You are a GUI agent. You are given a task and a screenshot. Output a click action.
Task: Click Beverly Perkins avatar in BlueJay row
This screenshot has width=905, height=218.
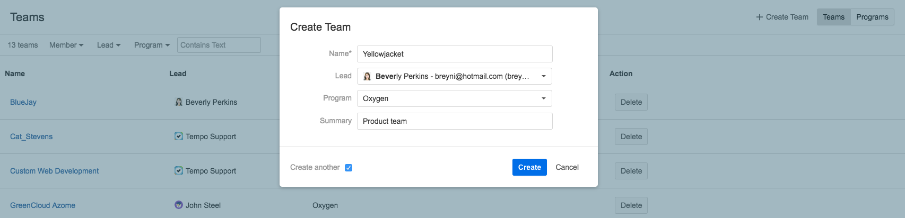[179, 102]
